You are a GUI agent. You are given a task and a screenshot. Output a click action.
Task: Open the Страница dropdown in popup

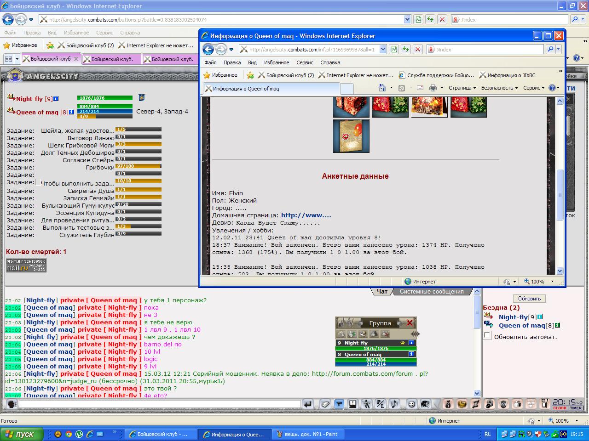click(x=462, y=88)
